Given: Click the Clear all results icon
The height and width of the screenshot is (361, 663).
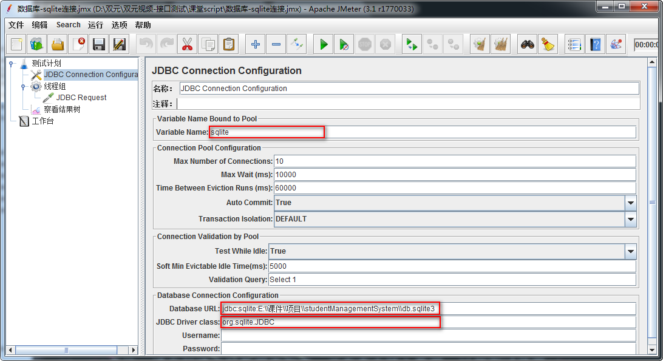Looking at the screenshot, I should click(x=501, y=44).
